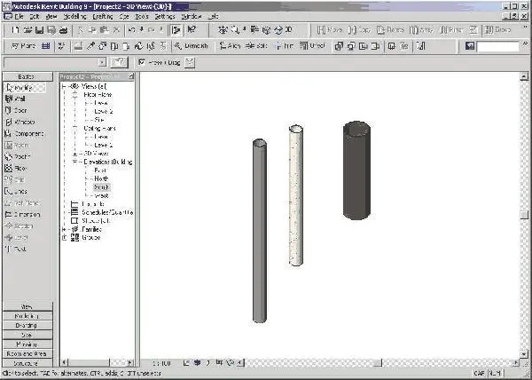Switch to the Structural design bar tab
Image resolution: width=532 pixels, height=380 pixels.
click(27, 363)
